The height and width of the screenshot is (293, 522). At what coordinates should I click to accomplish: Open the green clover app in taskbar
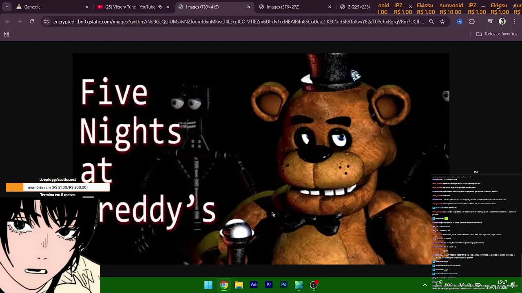tap(299, 285)
